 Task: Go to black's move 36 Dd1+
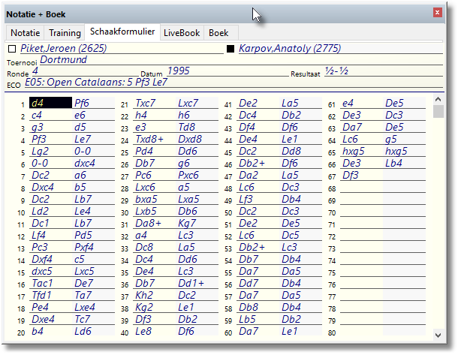tap(191, 283)
